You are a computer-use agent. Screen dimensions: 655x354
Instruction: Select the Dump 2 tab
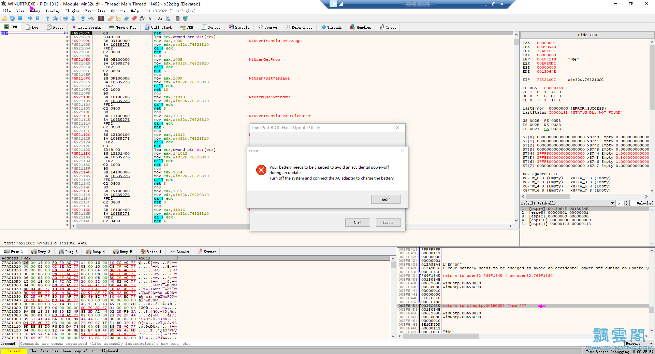(x=41, y=252)
